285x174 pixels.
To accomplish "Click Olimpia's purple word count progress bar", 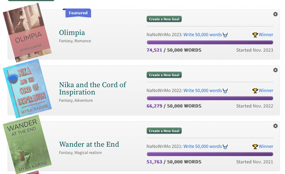I will [210, 43].
